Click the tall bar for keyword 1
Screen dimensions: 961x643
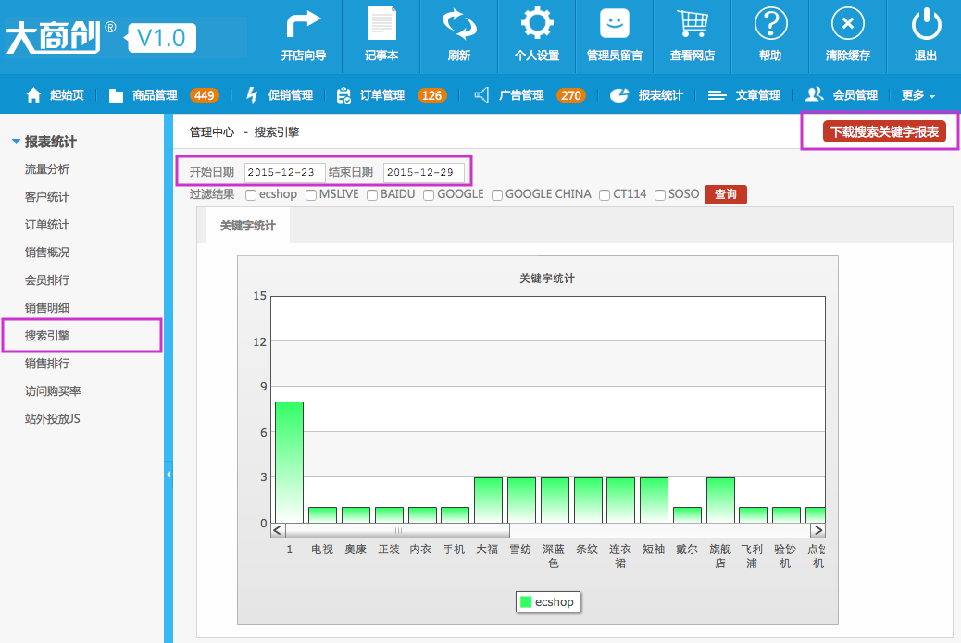point(289,463)
